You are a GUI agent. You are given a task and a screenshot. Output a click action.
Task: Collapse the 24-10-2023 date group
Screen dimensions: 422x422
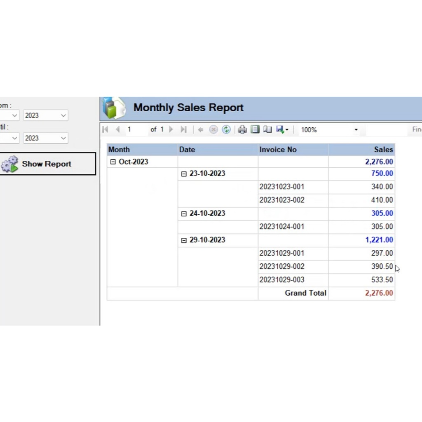click(184, 213)
